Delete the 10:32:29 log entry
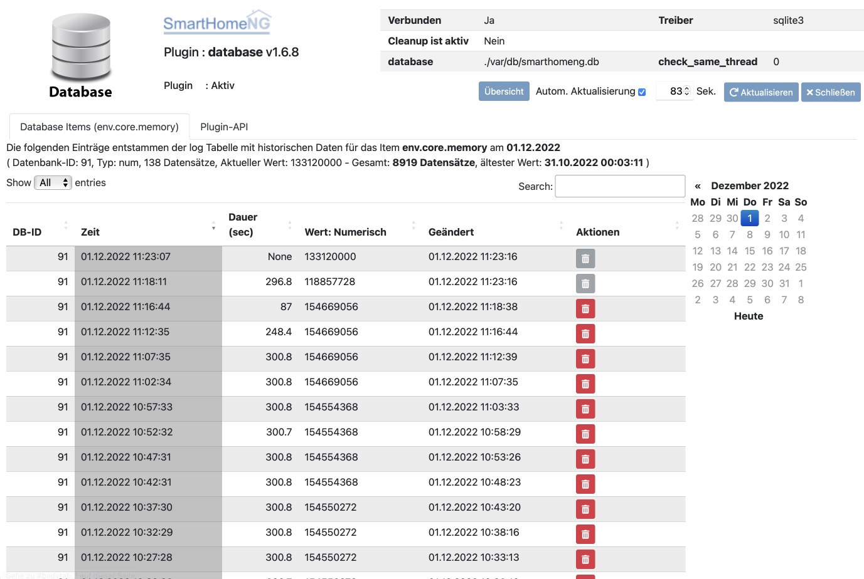Viewport: 864px width, 579px height. (585, 535)
